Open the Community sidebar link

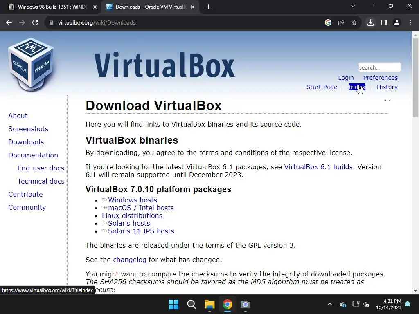(27, 207)
